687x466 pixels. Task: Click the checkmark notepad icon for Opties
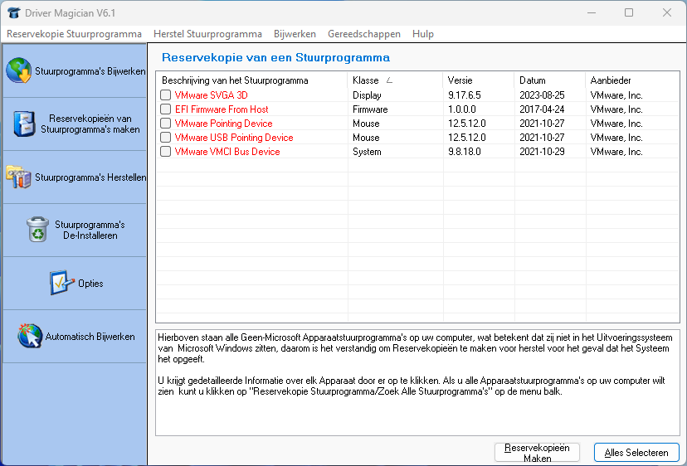(61, 283)
